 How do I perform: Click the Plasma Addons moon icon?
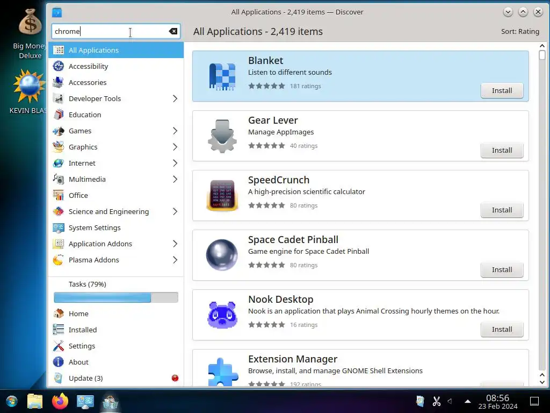click(58, 260)
